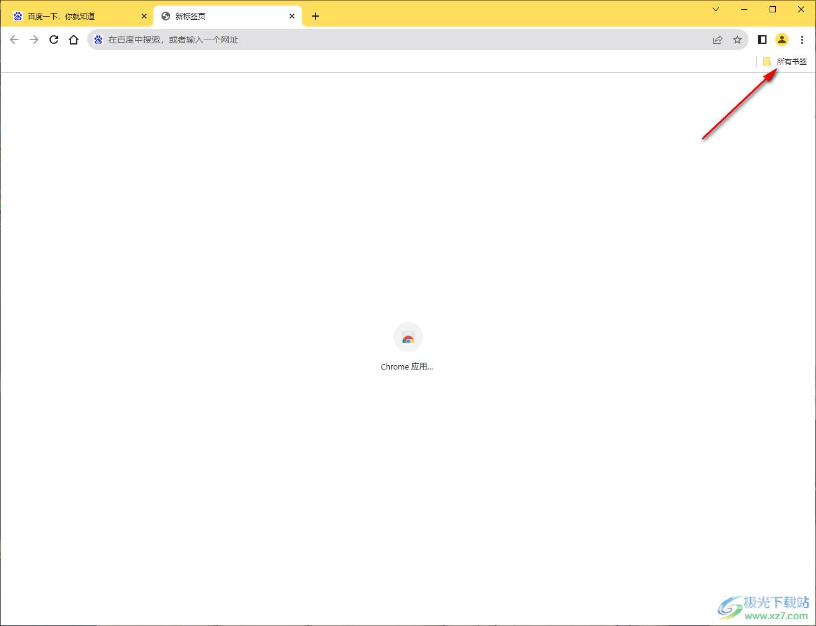Reload the current page

[54, 40]
